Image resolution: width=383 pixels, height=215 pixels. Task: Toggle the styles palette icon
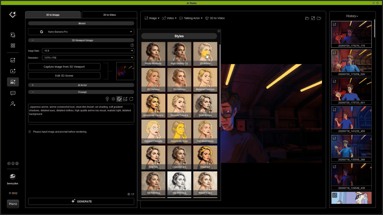[x=119, y=99]
